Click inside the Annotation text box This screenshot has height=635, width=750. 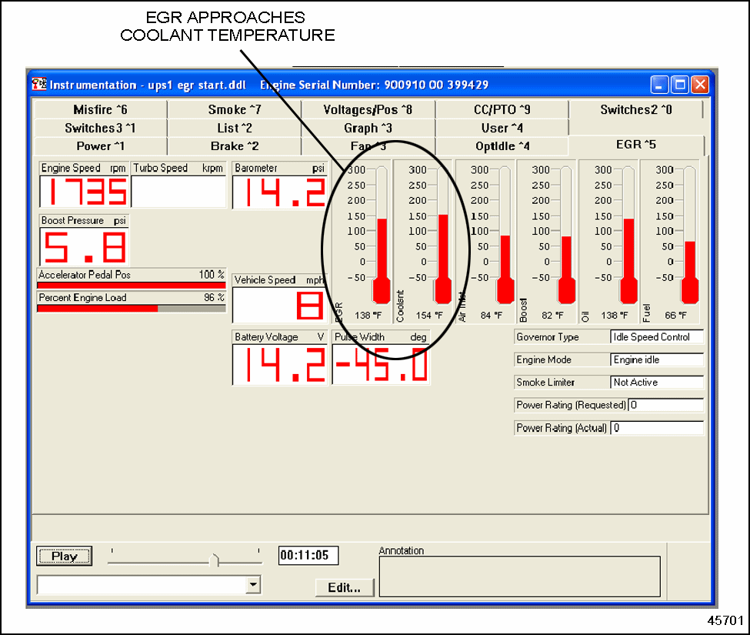pos(519,577)
